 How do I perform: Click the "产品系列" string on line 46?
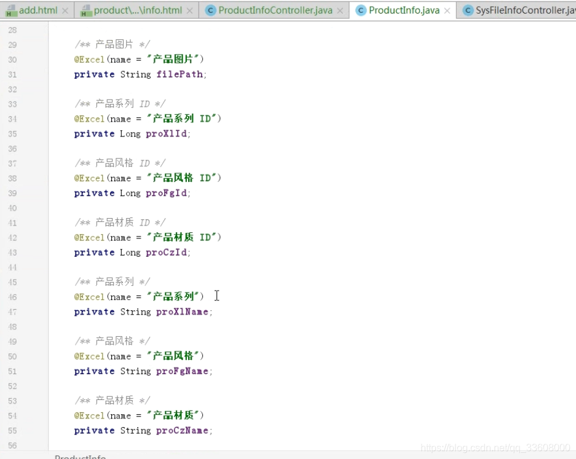coord(173,297)
